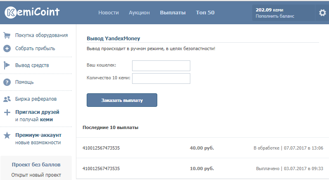Click the plus circle icon beside Собрать прибыль

click(x=7, y=48)
